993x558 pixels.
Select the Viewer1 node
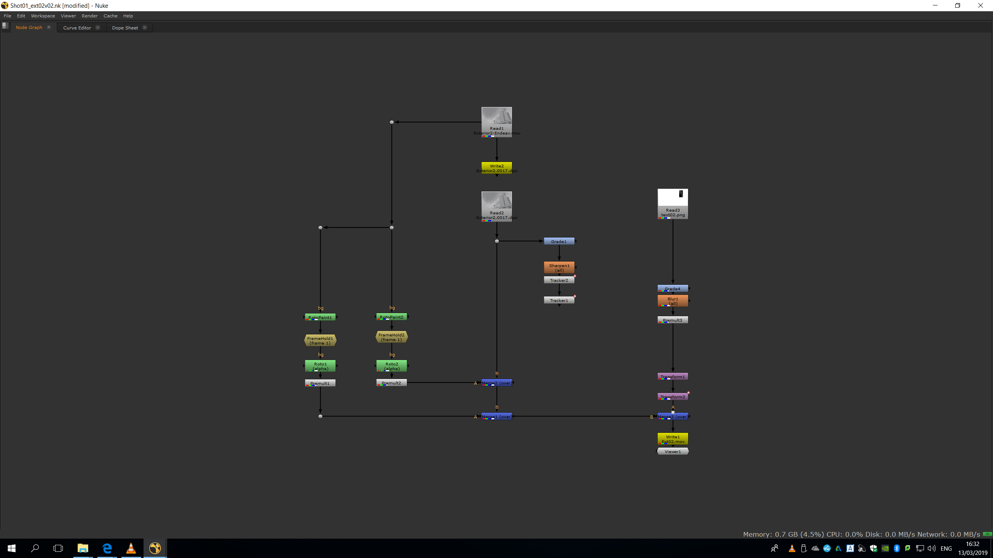(673, 451)
